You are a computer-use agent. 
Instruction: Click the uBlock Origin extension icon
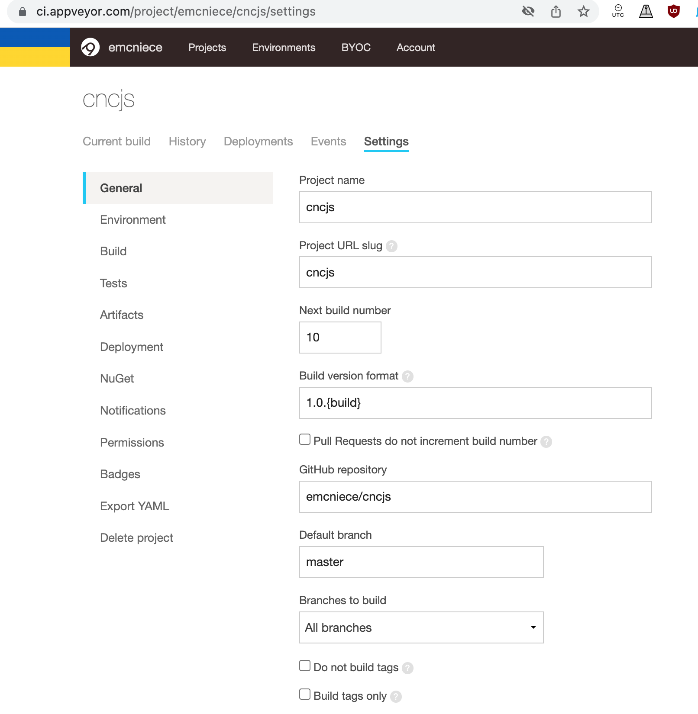coord(673,11)
